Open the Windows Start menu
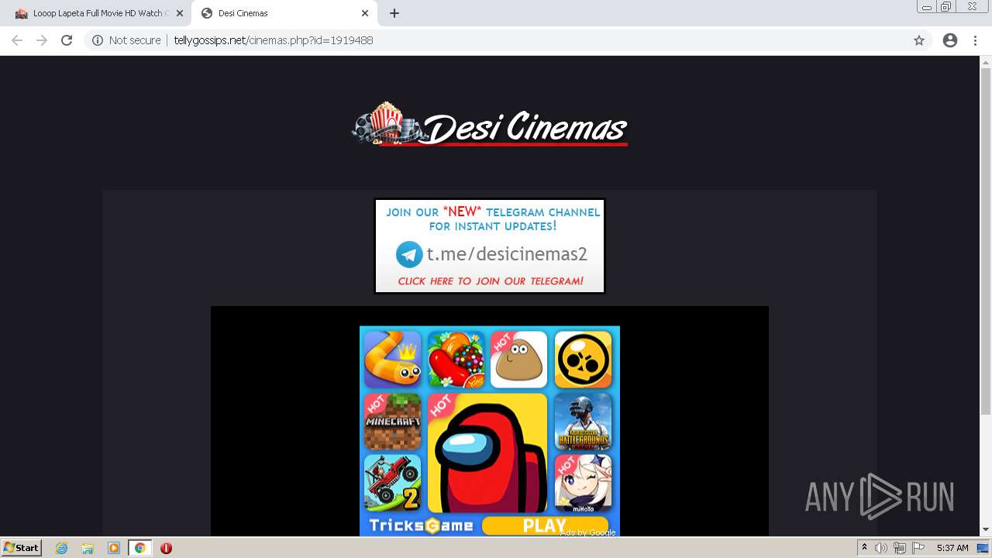992x558 pixels. click(x=21, y=548)
